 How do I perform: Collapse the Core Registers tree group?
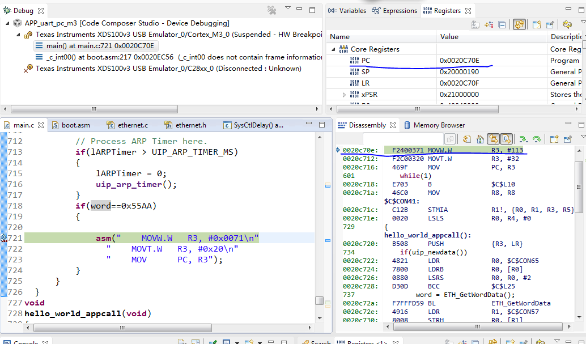point(334,49)
